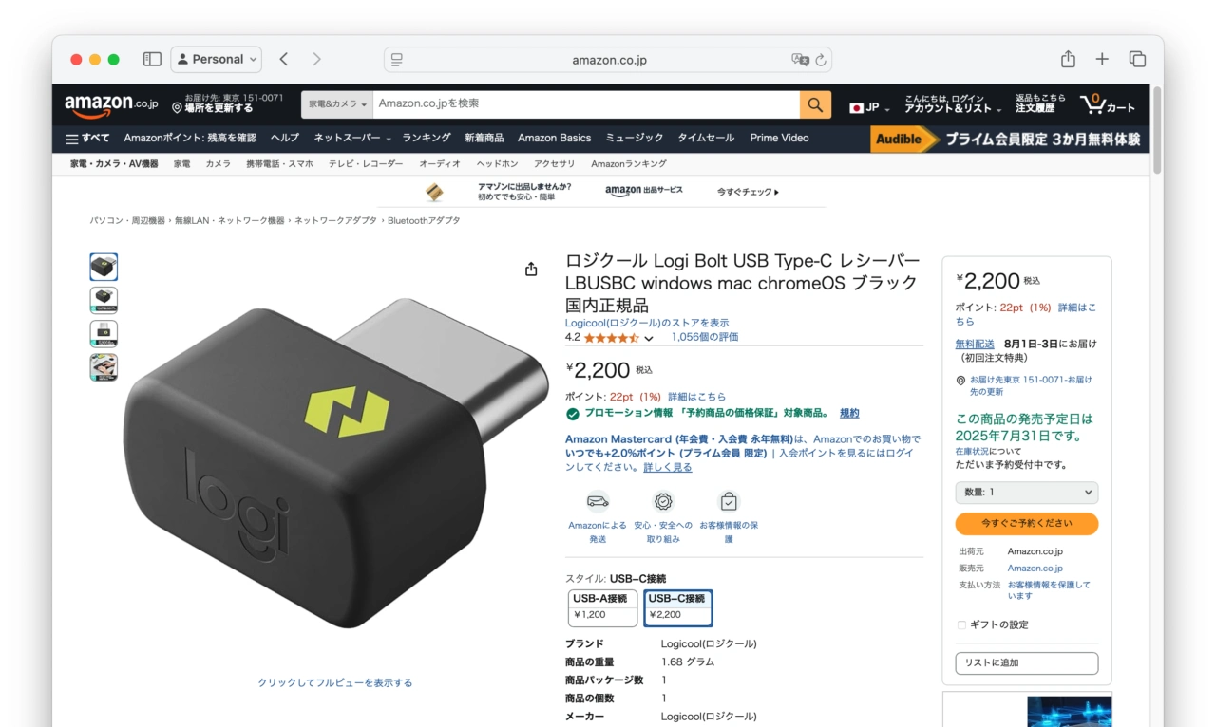This screenshot has height=727, width=1216.
Task: Select the USB-A接続 style option
Action: [601, 608]
